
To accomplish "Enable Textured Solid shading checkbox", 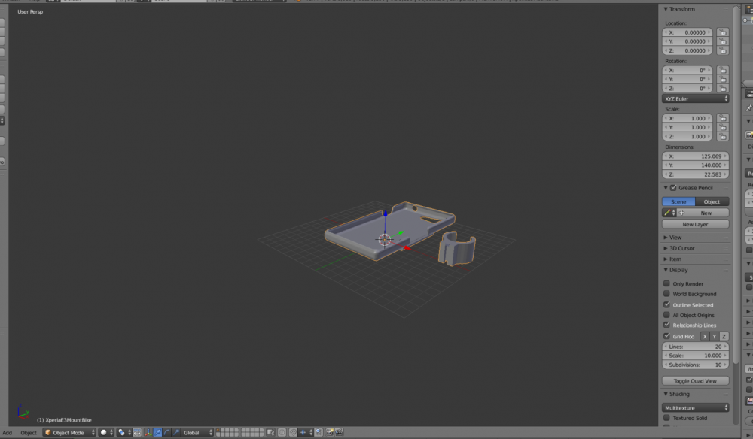I will (x=666, y=418).
